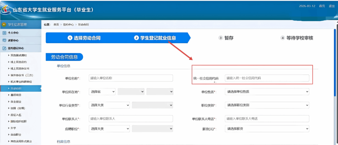Open 应聘职位 major category dropdown
338x145 pixels.
109,129
